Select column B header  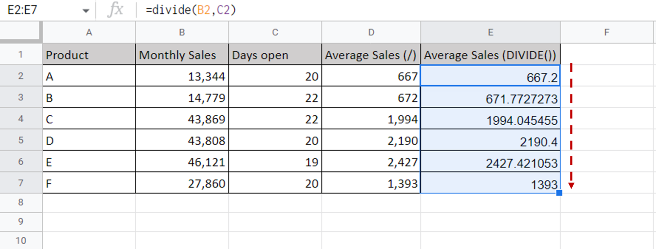click(182, 32)
